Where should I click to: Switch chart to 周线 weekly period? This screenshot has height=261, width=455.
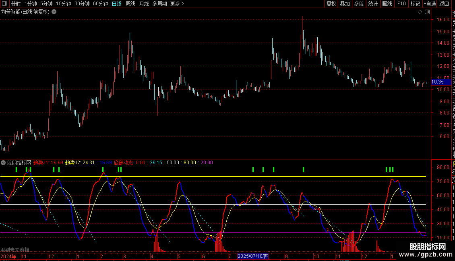[x=130, y=4]
